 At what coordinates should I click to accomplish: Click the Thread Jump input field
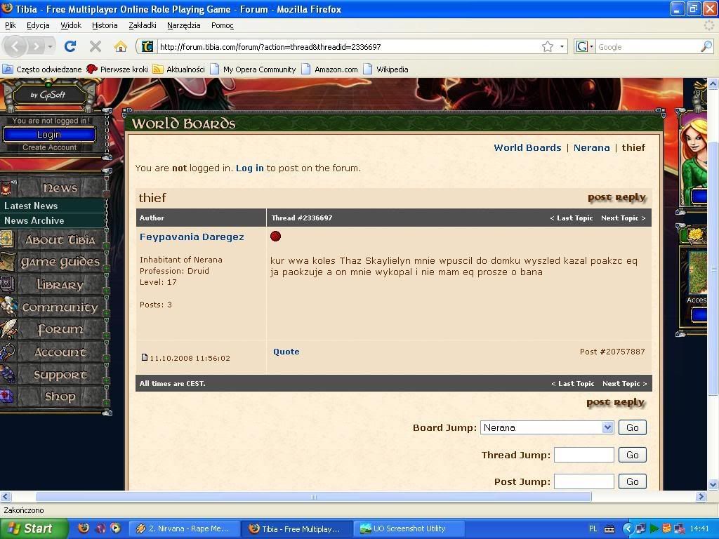click(583, 455)
